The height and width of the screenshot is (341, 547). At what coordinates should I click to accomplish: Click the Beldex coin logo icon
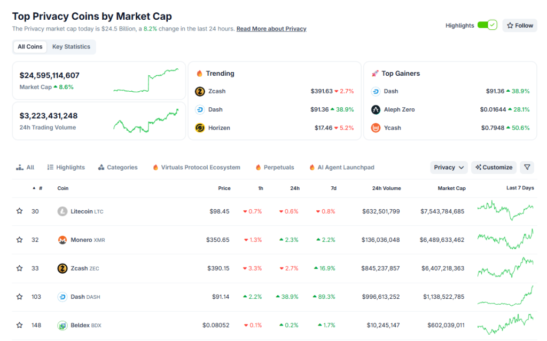[x=62, y=325]
